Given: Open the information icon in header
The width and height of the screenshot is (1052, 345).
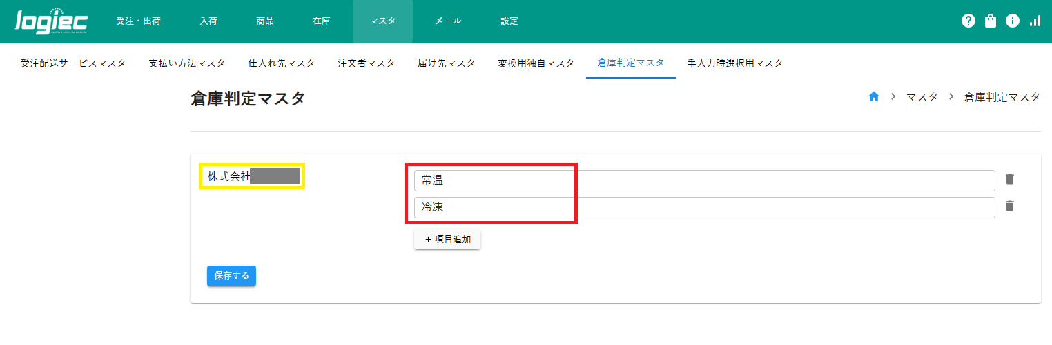Looking at the screenshot, I should (x=1013, y=21).
